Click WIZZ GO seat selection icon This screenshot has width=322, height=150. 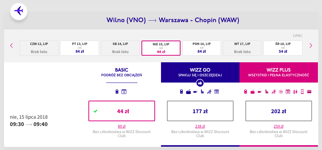tap(203, 92)
